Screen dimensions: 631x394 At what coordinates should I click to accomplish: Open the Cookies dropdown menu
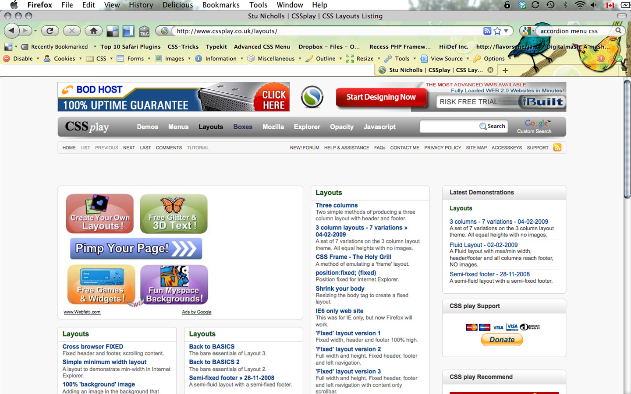tap(63, 59)
